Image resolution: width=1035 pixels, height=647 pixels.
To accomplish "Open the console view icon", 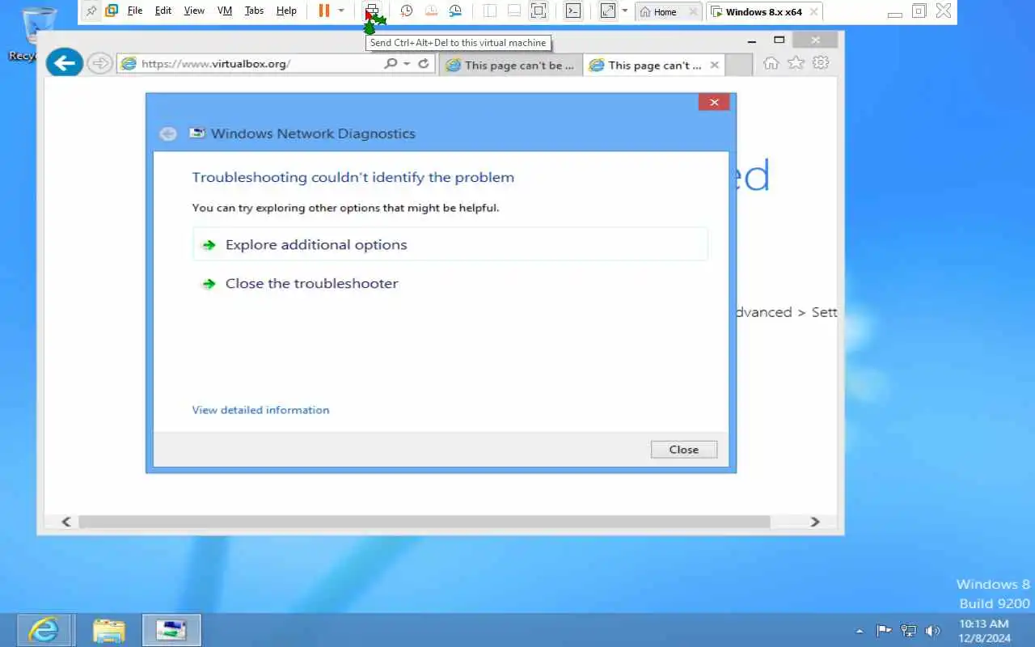I will pos(573,11).
